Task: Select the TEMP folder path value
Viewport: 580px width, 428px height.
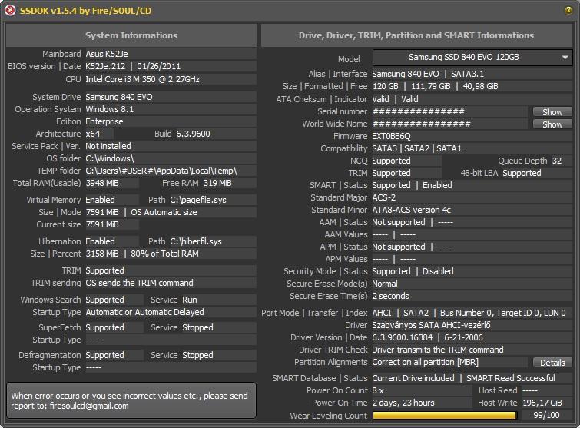Action: 161,171
